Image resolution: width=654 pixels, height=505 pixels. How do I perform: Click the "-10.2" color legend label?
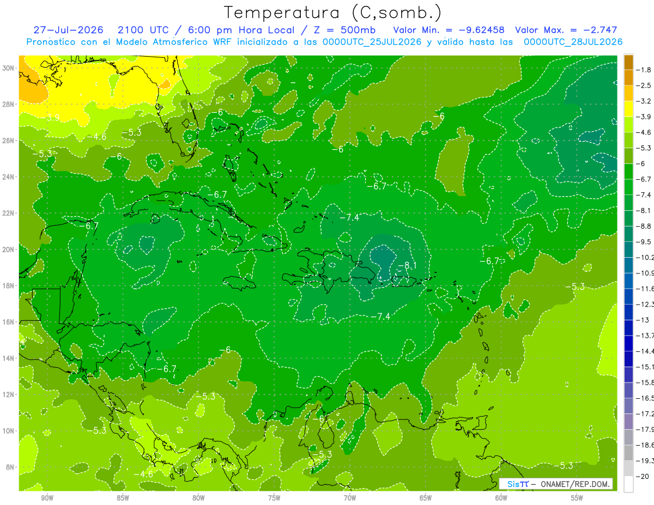[x=645, y=258]
